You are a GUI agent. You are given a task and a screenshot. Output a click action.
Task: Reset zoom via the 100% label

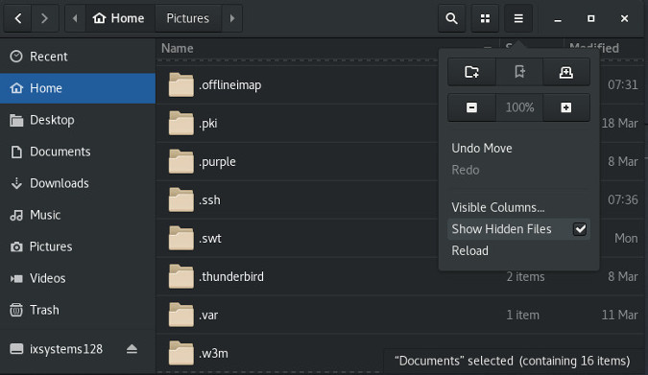click(519, 107)
